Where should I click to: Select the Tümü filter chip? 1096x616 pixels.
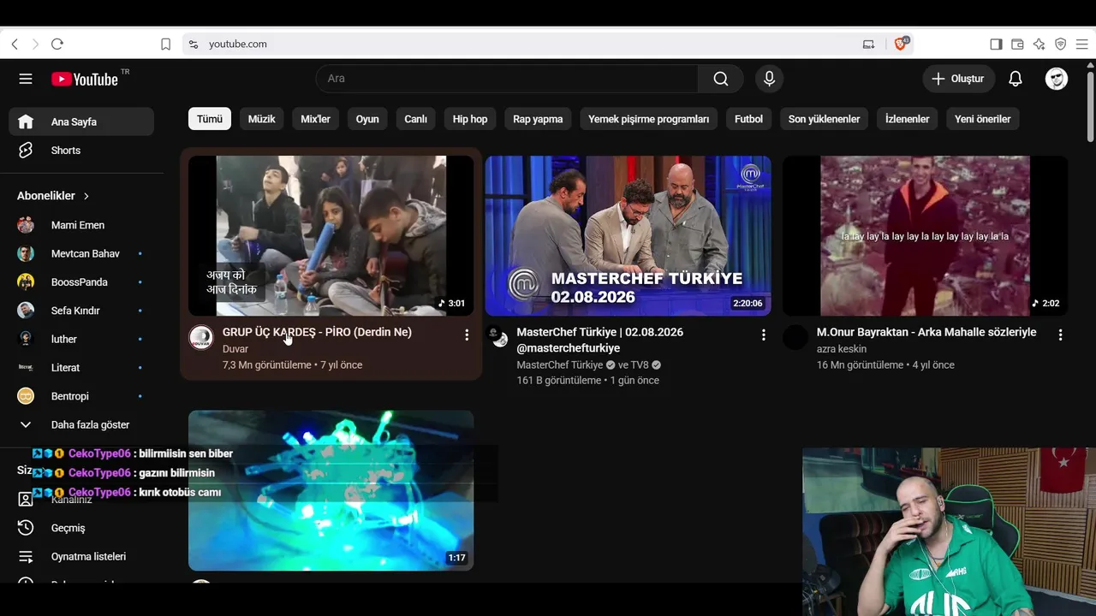click(x=210, y=119)
